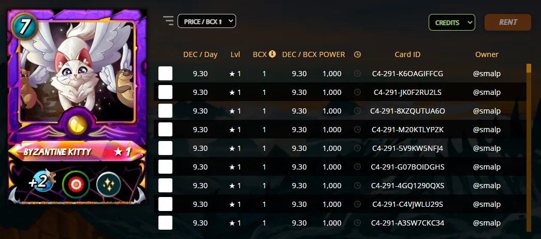Open owner @smalp on JK0F2RU2LS row
Screen dimensions: 541x239
tap(487, 92)
